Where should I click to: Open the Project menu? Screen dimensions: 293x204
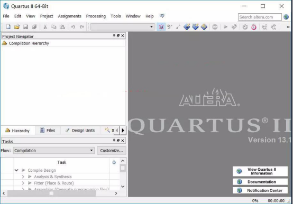click(x=47, y=16)
